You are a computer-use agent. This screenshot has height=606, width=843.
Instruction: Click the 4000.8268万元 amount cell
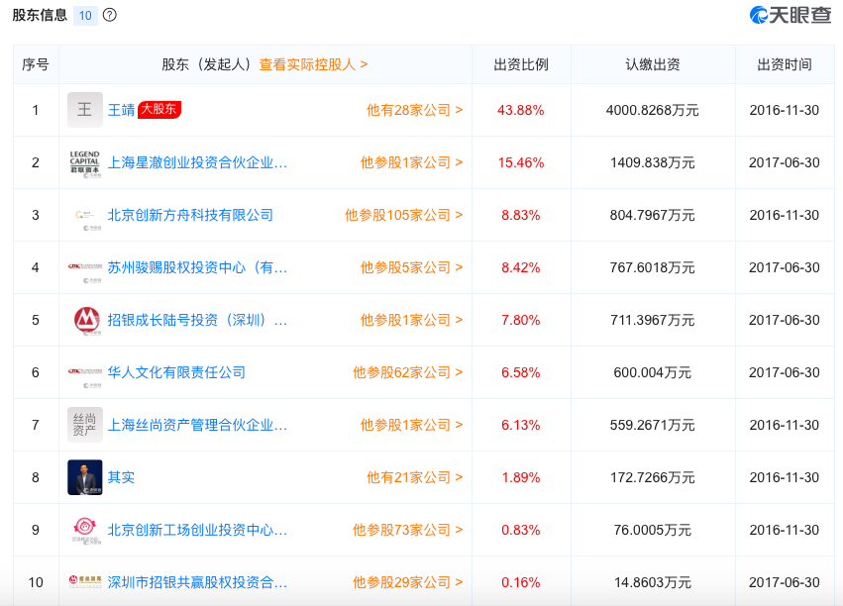pos(653,110)
